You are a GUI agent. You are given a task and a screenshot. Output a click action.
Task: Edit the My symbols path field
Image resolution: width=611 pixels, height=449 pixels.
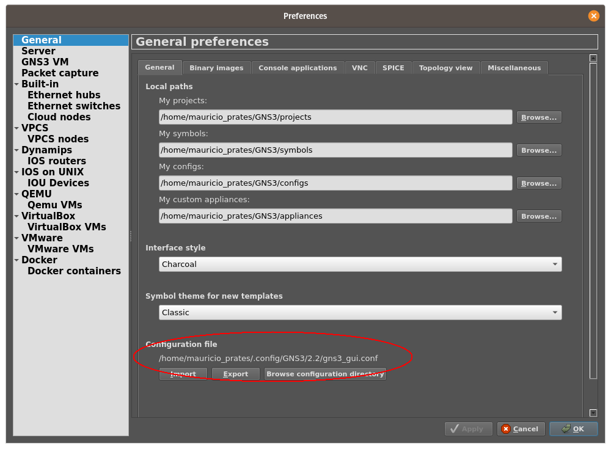[x=335, y=150]
